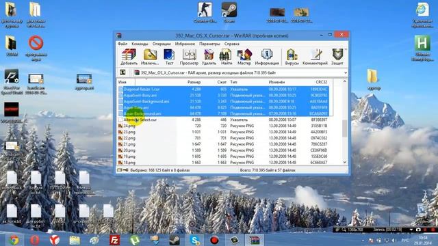Open Steam shortcut on the desktop
The image size is (438, 246).
tap(229, 12)
